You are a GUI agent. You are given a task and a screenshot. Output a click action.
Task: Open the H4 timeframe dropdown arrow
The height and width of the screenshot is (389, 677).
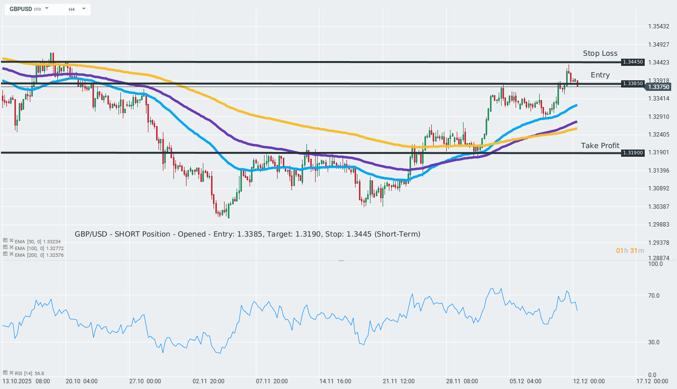point(83,9)
